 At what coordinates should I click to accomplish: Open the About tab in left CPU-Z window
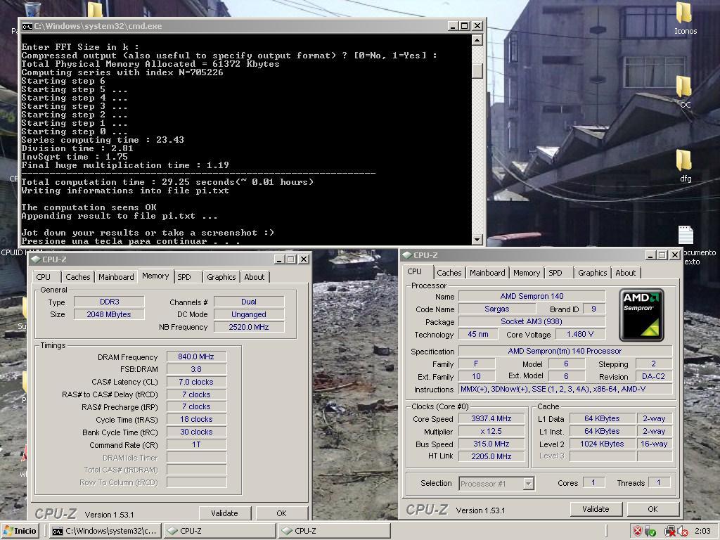[255, 277]
